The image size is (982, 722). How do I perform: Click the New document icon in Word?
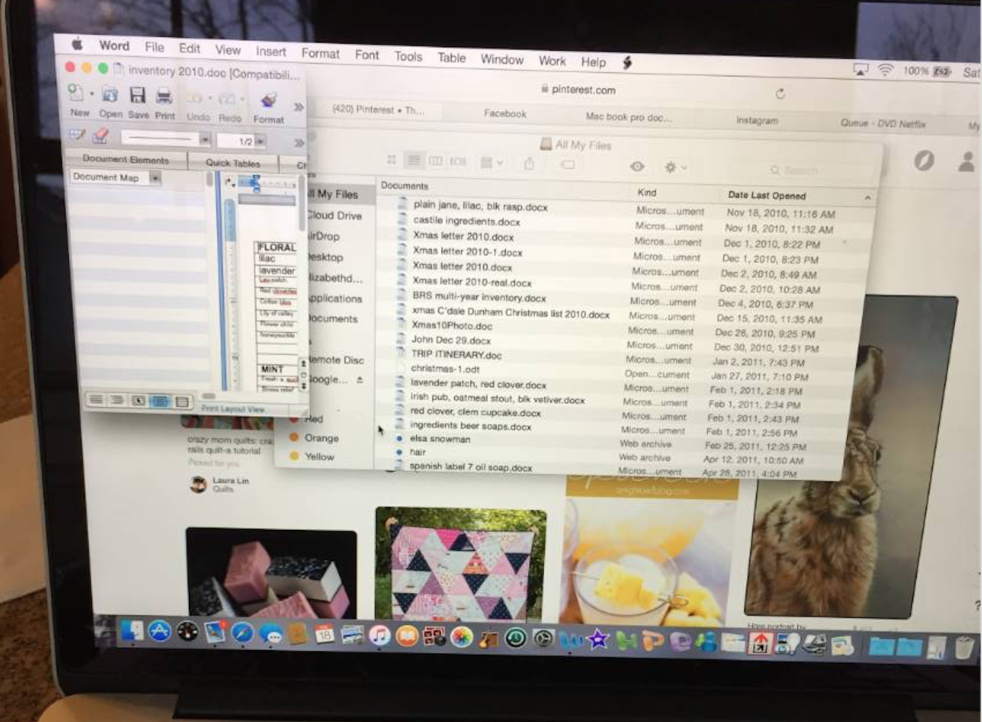coord(77,93)
